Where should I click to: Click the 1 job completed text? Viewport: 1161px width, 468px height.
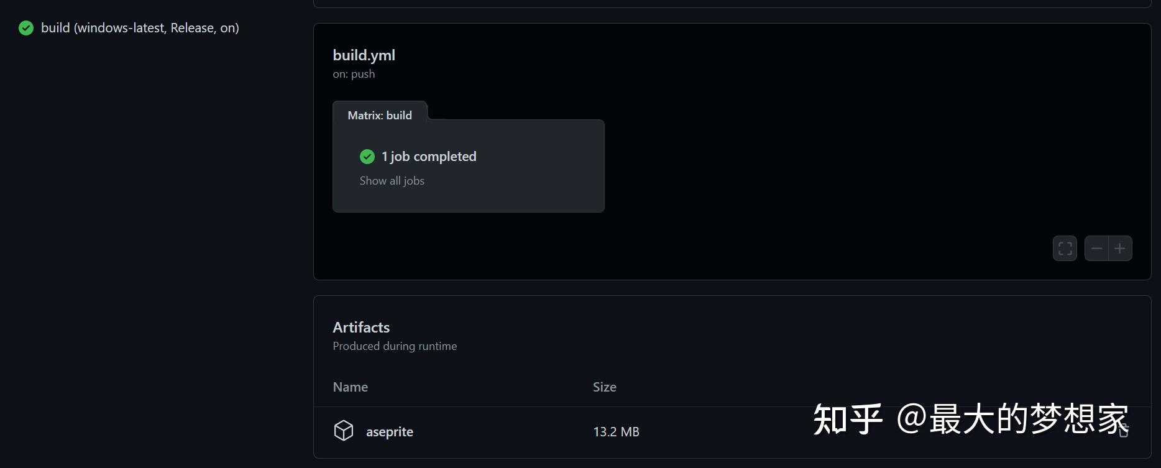[429, 157]
